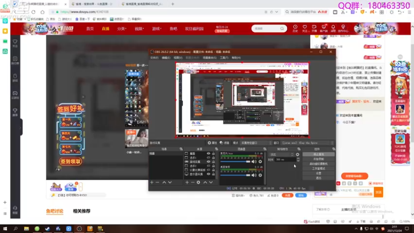Open 场景集合(S) menu in OBS
Viewport: 414px width, 233px height.
coord(210,57)
